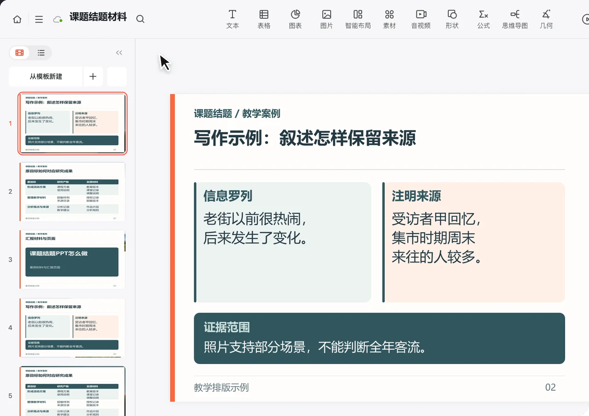Go to the home page icon
The height and width of the screenshot is (416, 589).
tap(17, 19)
